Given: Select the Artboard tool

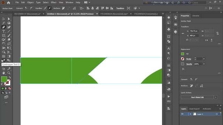Looking at the screenshot, I should (4, 69).
